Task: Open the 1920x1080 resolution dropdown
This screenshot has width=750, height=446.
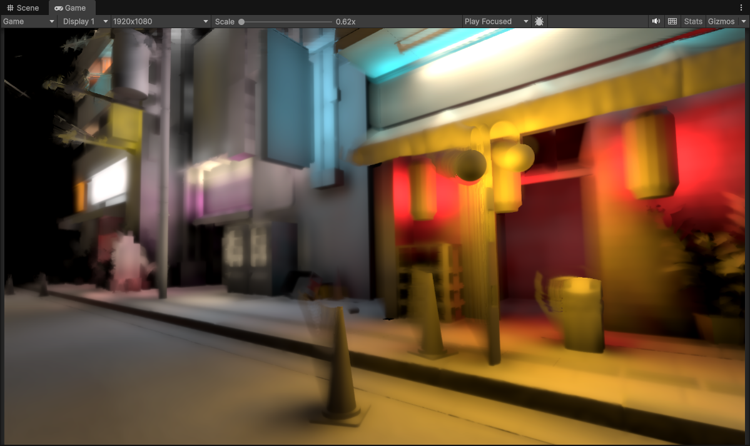Action: click(x=161, y=21)
